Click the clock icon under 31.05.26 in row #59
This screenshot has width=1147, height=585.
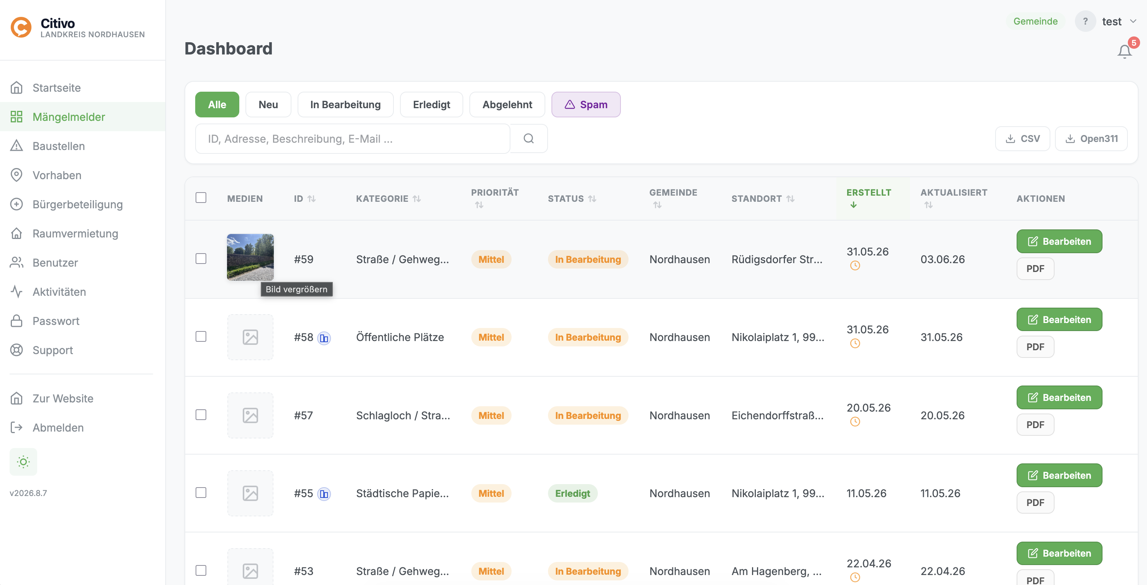855,266
